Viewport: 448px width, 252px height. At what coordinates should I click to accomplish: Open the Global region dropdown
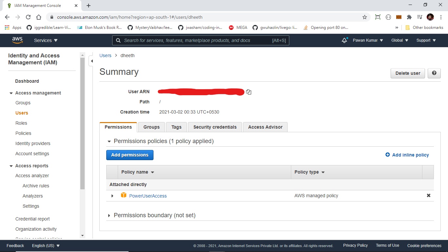(x=400, y=40)
